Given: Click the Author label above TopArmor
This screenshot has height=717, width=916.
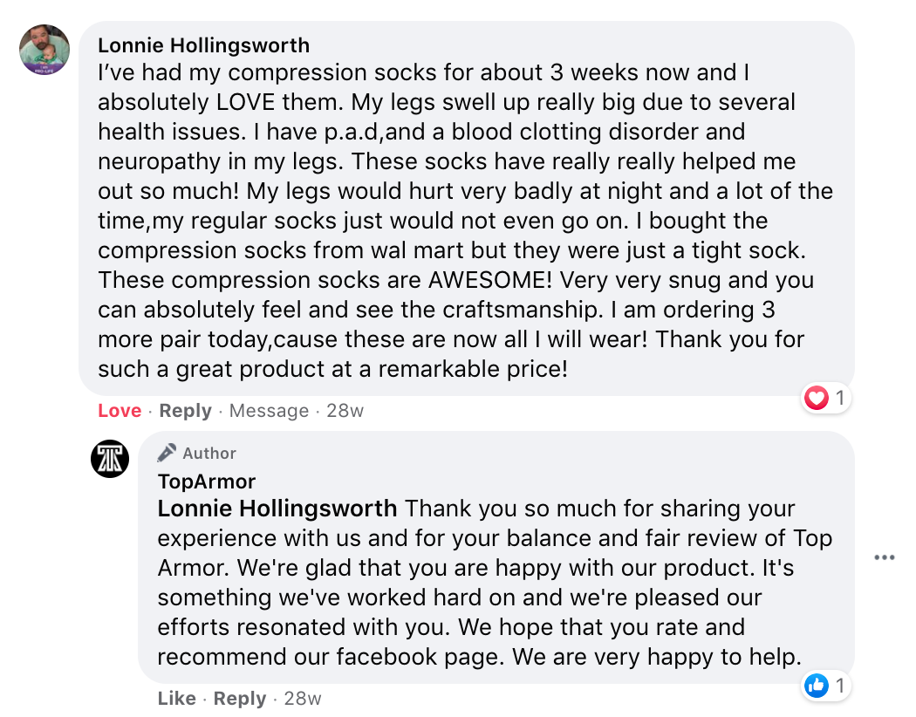Looking at the screenshot, I should pyautogui.click(x=209, y=454).
